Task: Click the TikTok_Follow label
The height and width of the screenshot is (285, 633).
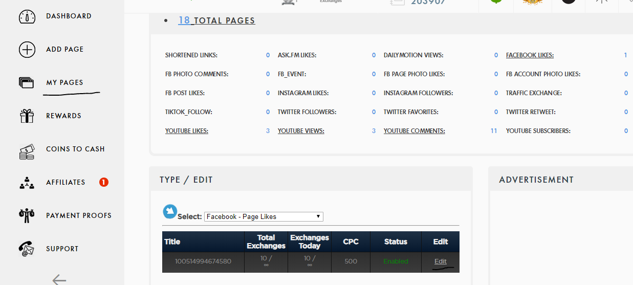Action: 188,112
